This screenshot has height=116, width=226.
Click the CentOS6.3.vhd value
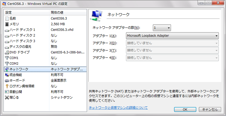point(62,30)
